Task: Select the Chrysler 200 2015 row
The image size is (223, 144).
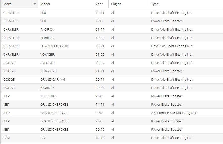Action: (112, 21)
